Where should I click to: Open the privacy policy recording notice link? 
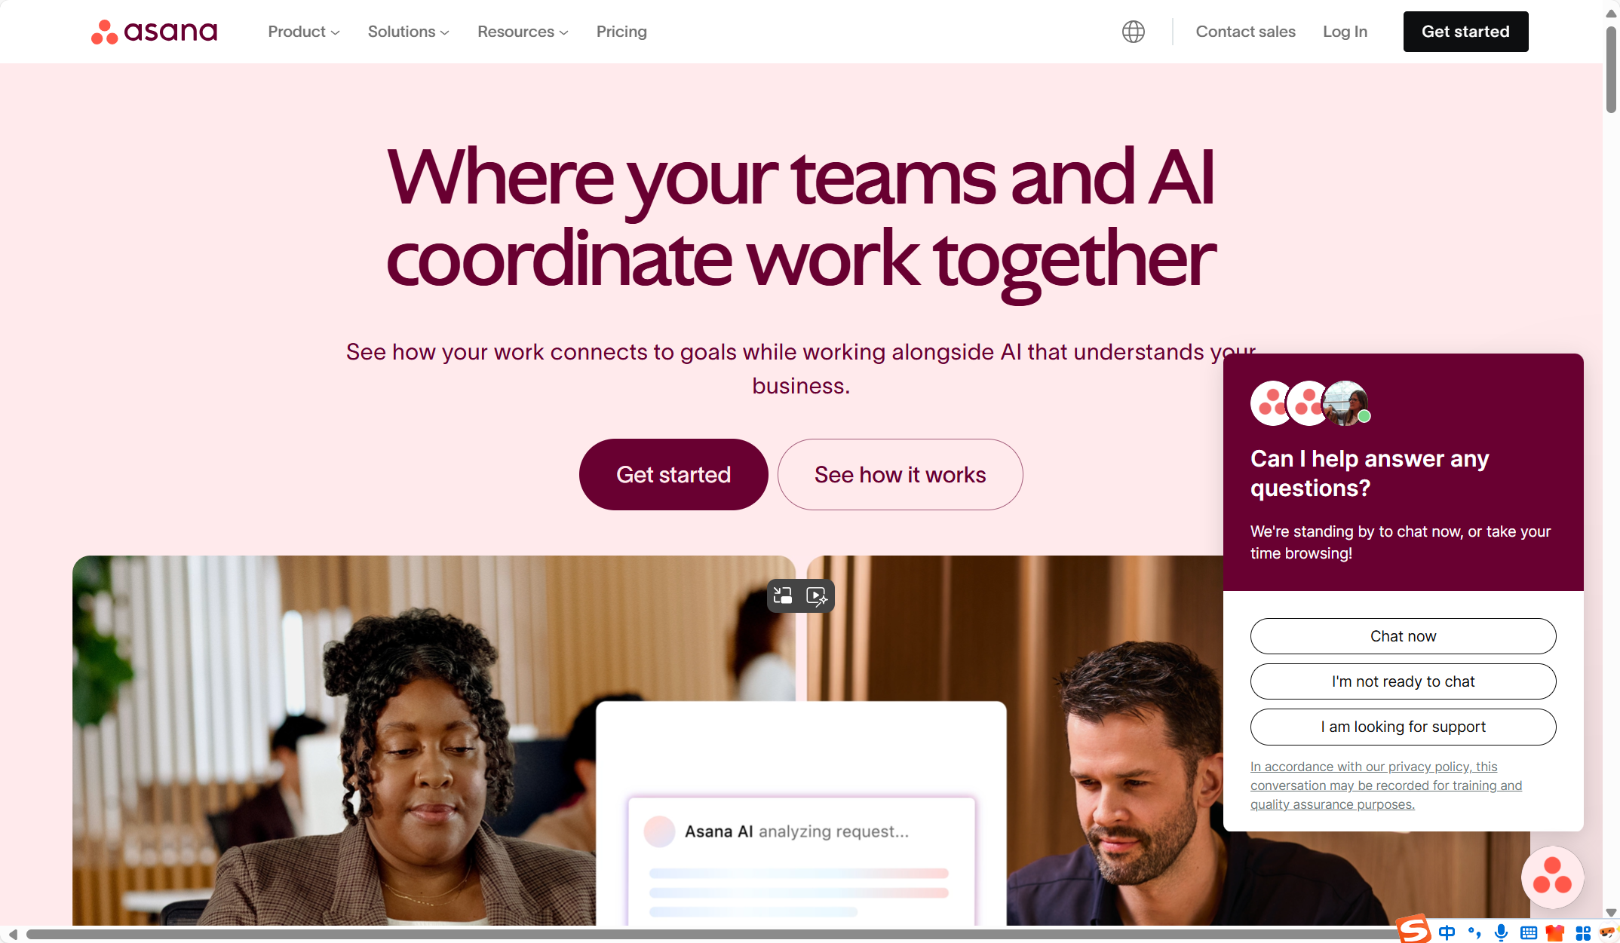click(1385, 785)
